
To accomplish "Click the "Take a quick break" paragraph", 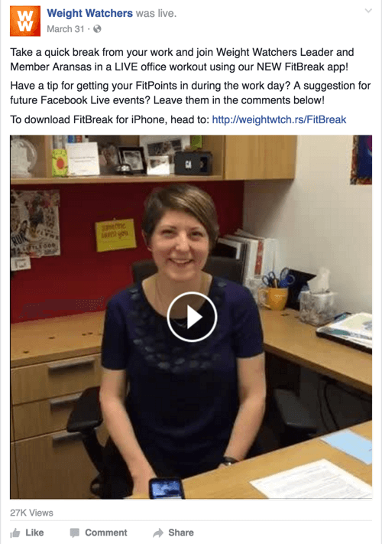I will (182, 60).
